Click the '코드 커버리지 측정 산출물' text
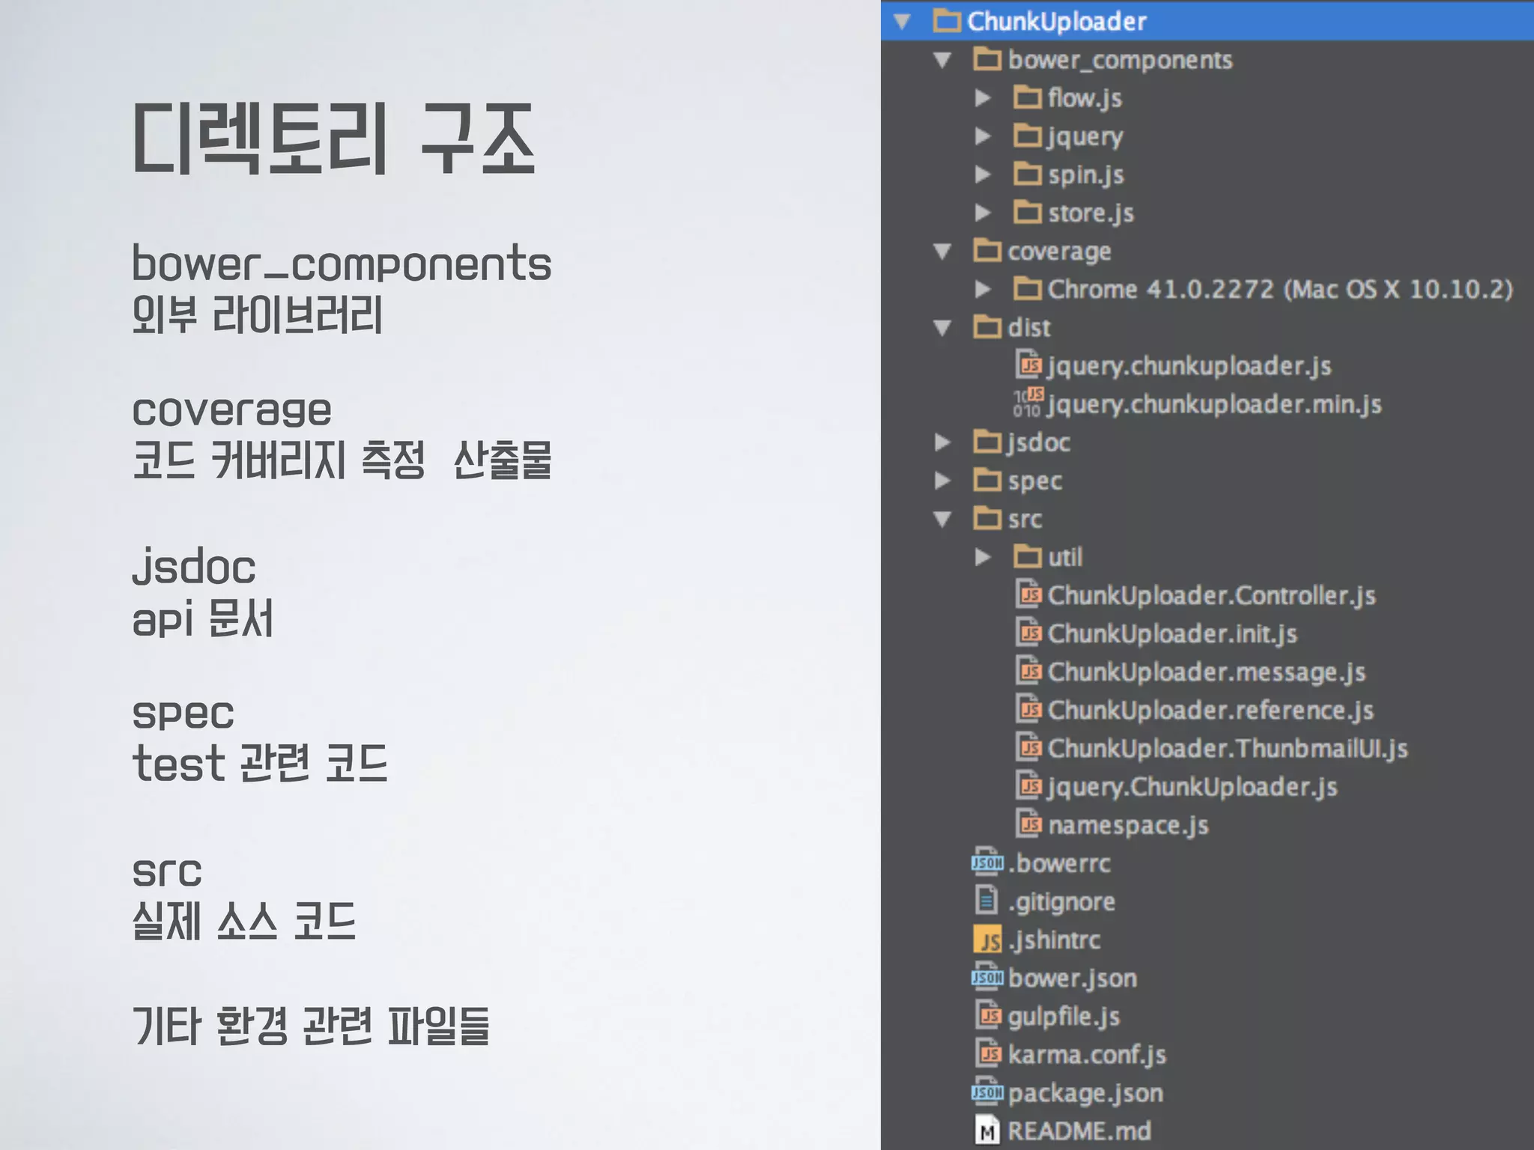 point(342,460)
